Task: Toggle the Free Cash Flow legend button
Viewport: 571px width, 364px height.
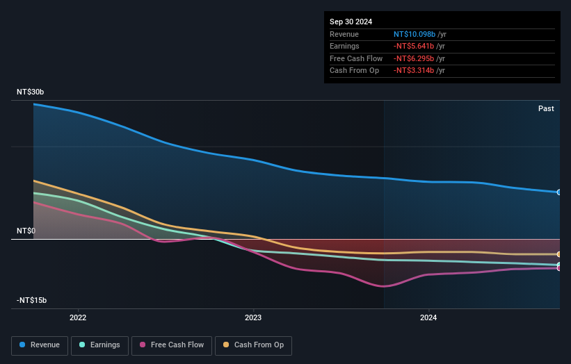Action: 172,345
